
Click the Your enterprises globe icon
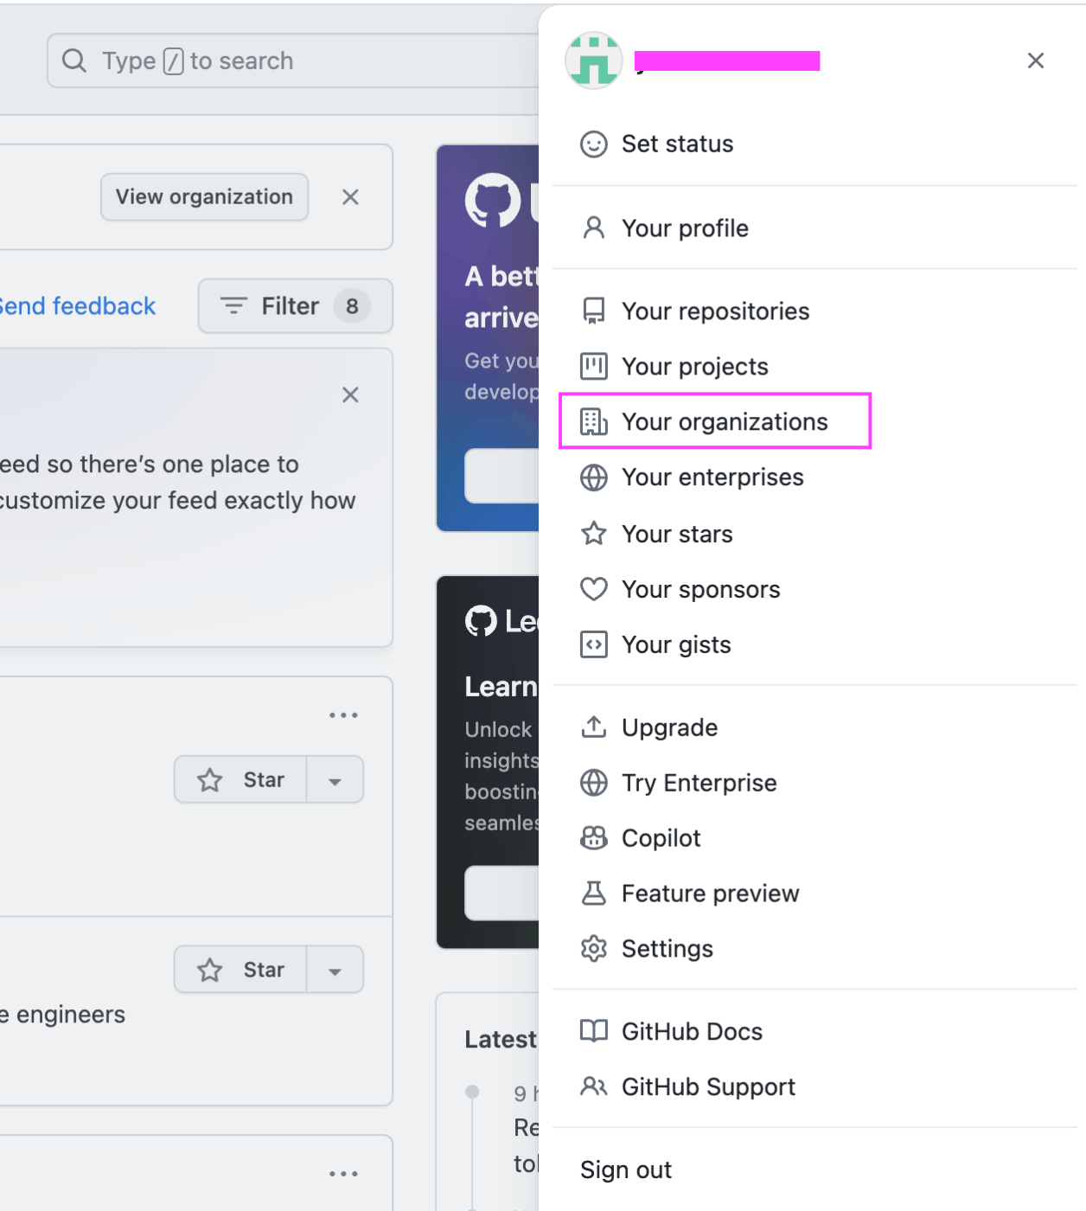click(594, 477)
